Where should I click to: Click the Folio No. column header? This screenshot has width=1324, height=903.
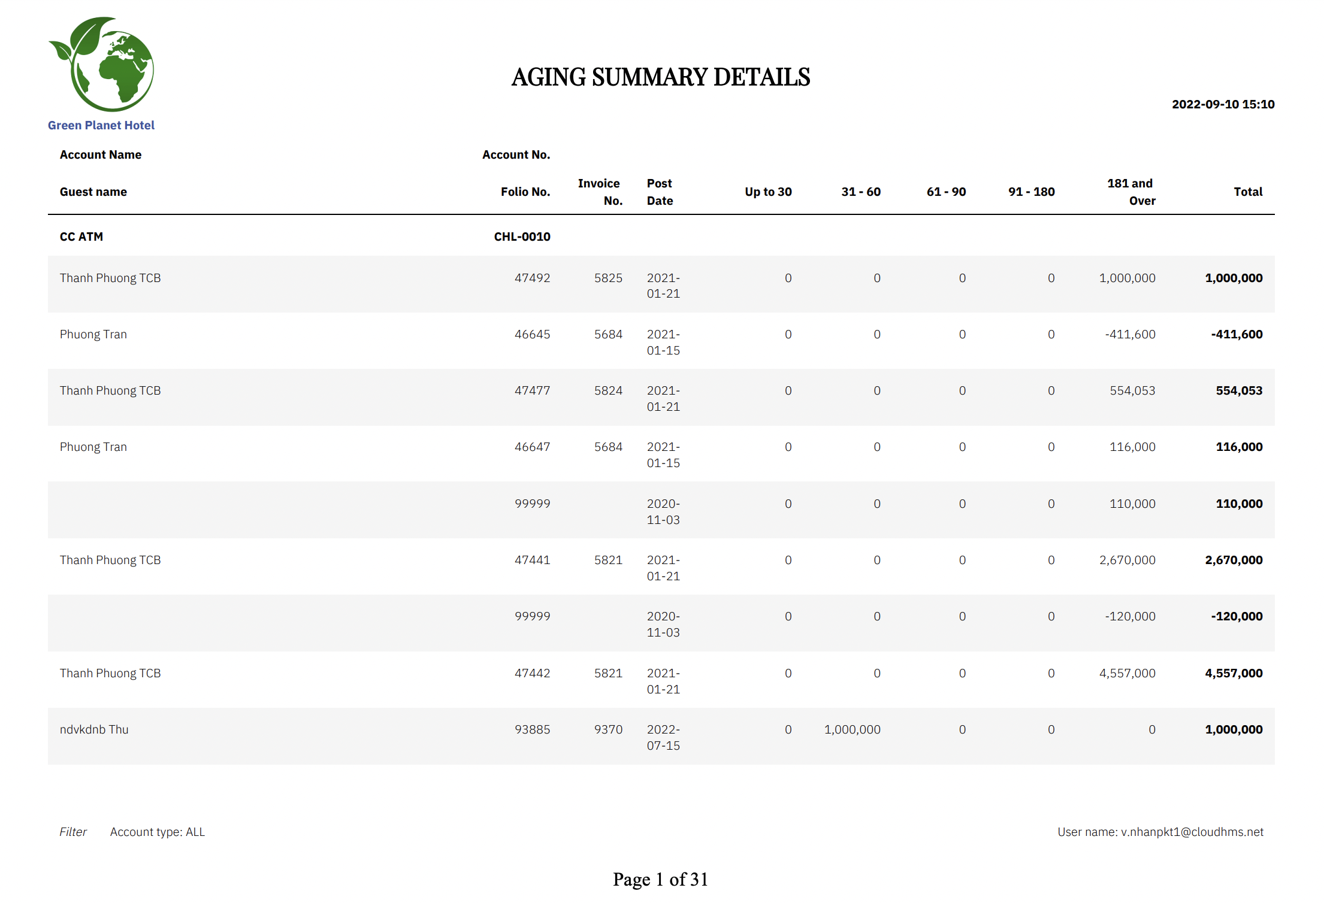coord(525,192)
